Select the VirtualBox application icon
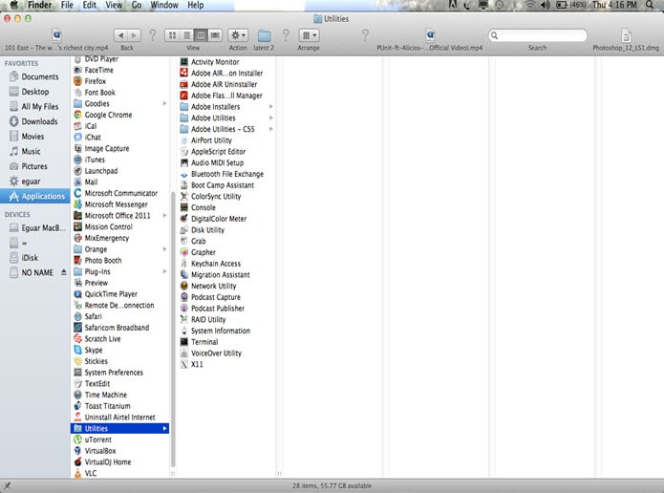664x493 pixels. pyautogui.click(x=78, y=451)
